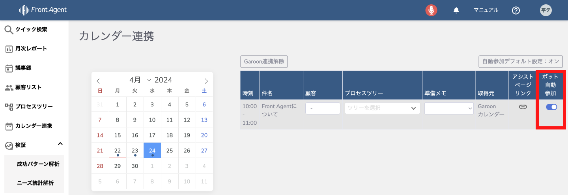
Task: Click the help question mark icon
Action: tap(516, 10)
